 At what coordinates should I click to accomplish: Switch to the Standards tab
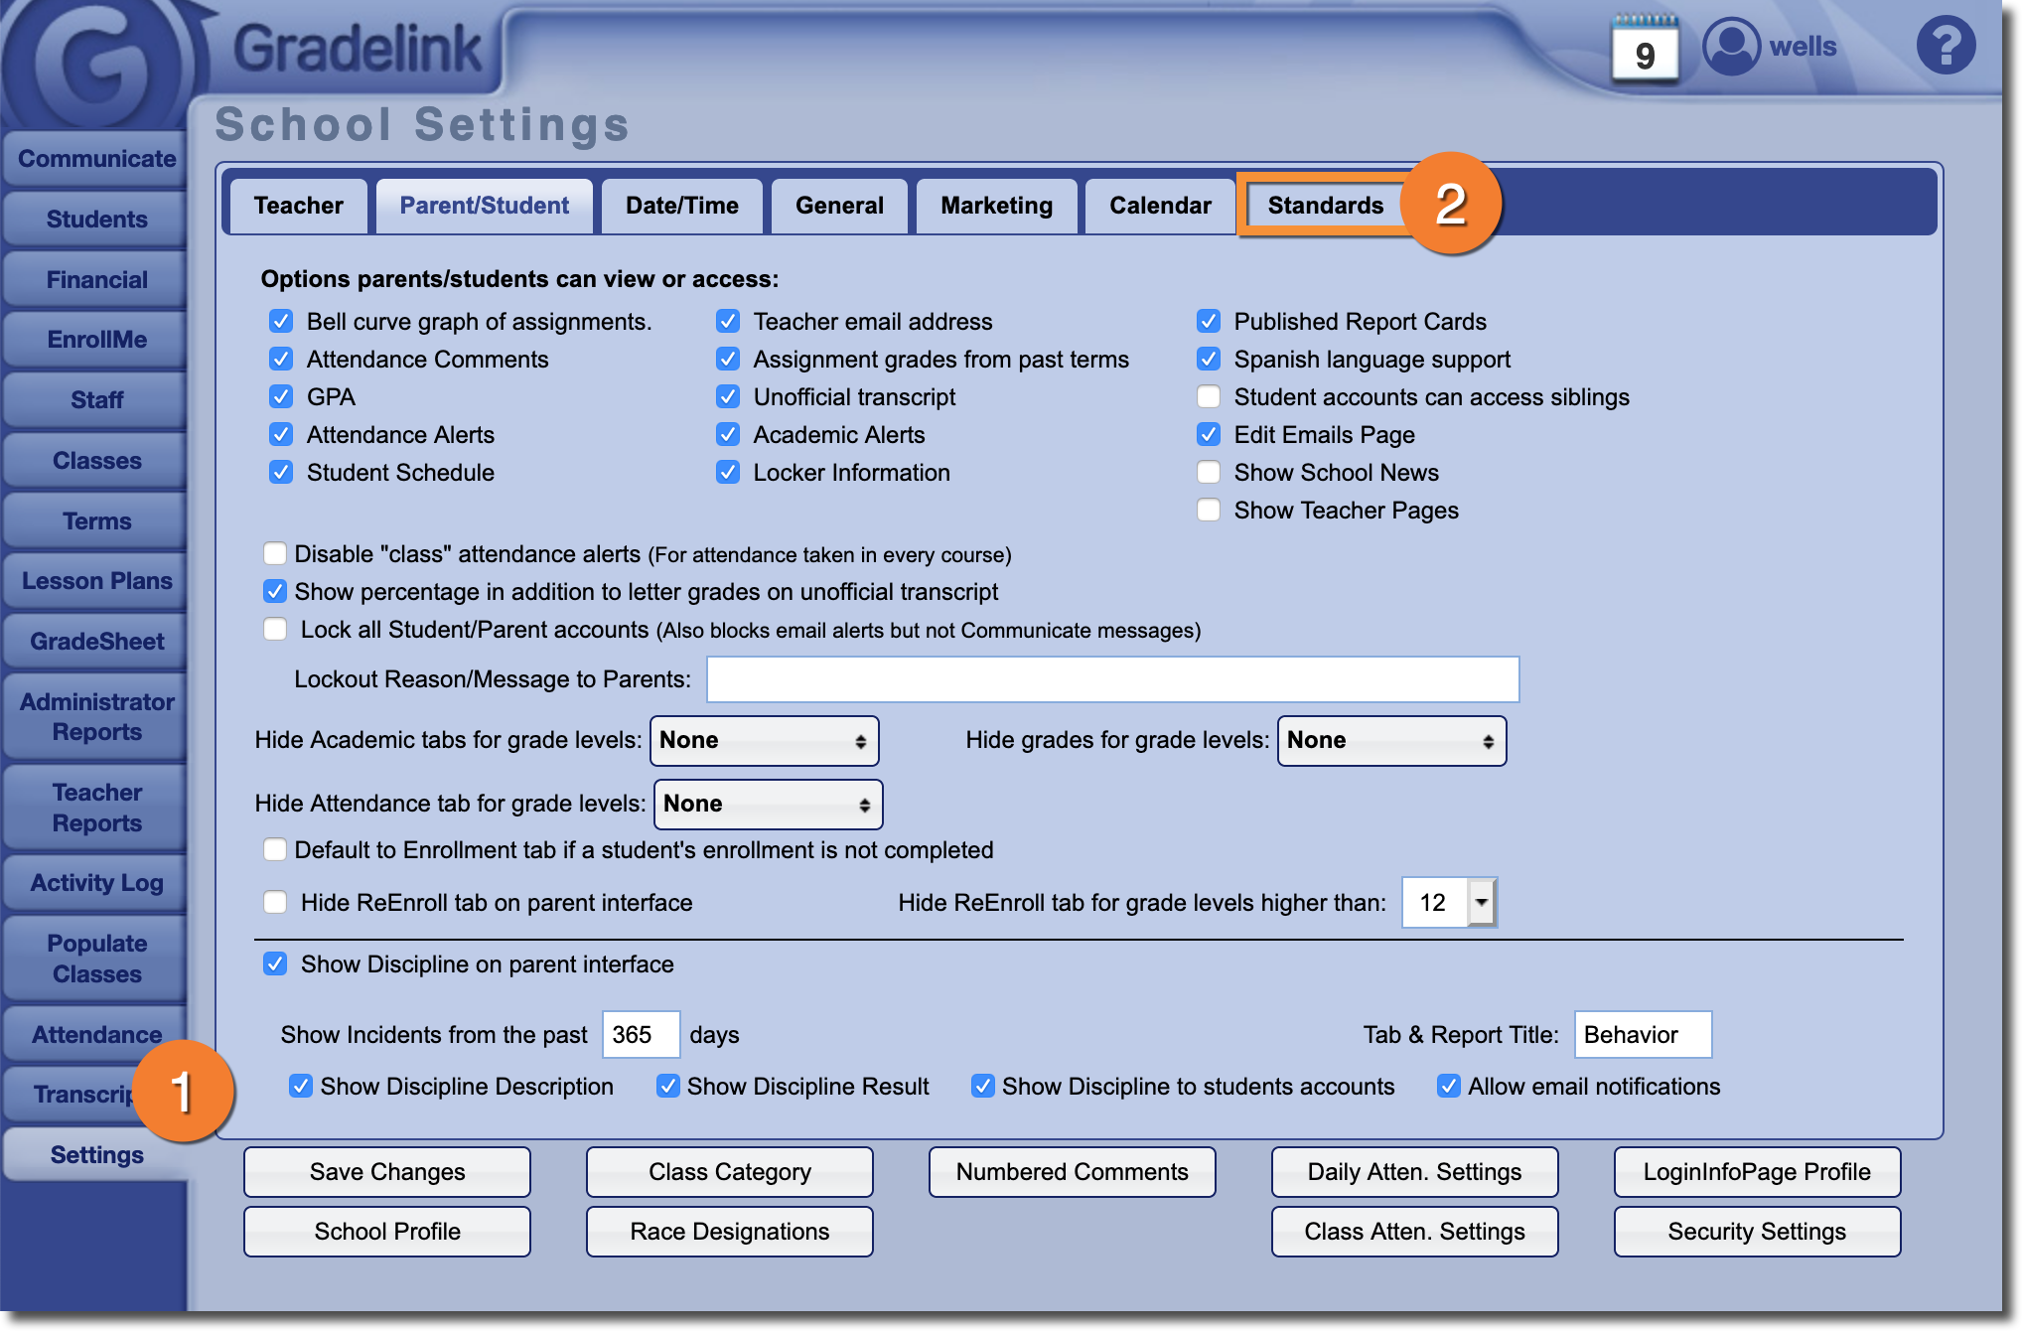click(x=1325, y=206)
